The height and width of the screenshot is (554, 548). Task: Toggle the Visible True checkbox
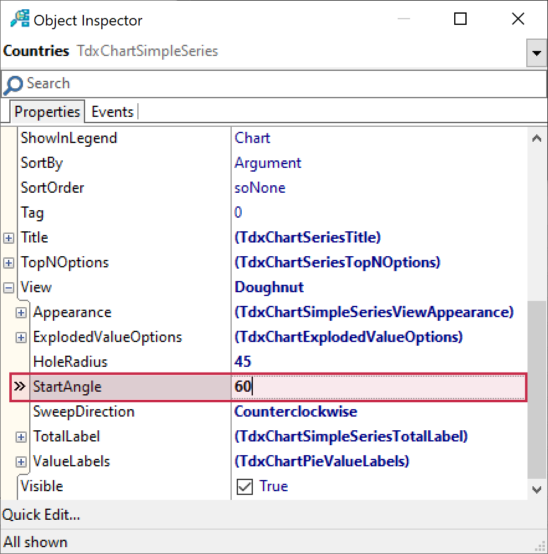[245, 486]
